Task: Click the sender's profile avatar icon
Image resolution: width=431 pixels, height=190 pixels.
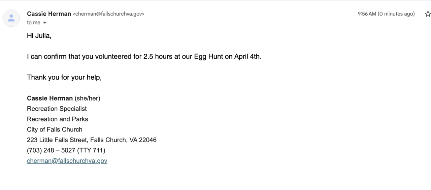Action: pos(11,18)
